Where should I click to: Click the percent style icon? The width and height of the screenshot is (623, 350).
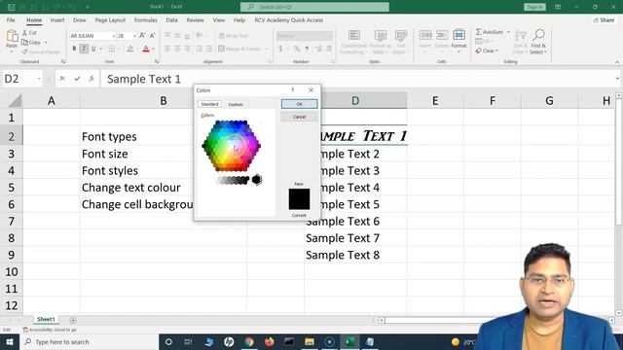296,49
